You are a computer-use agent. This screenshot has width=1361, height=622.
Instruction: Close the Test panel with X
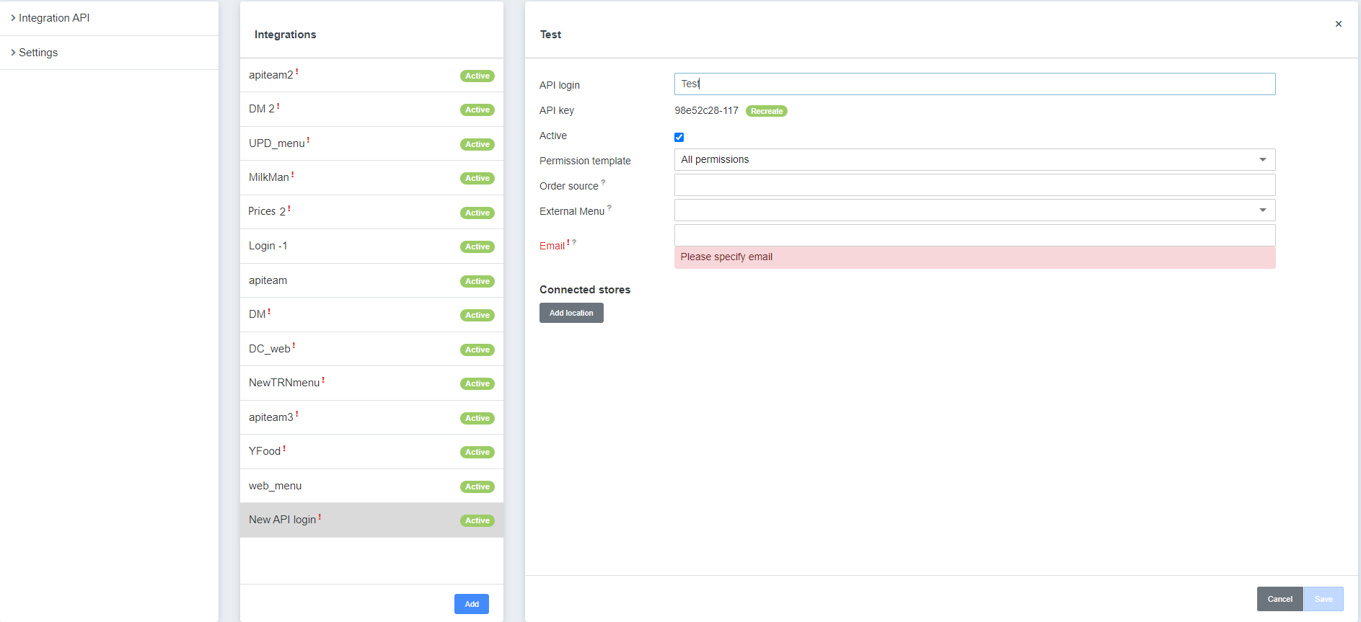pyautogui.click(x=1338, y=24)
